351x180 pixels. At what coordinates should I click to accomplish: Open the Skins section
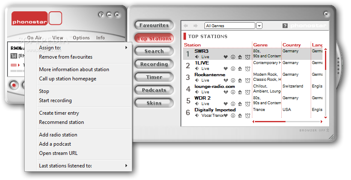click(154, 103)
